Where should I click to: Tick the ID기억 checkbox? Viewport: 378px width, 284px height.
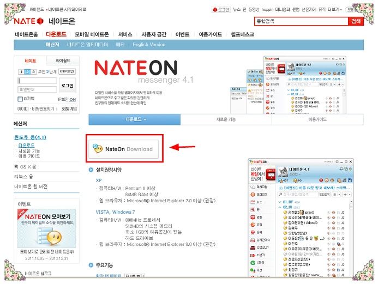point(20,99)
